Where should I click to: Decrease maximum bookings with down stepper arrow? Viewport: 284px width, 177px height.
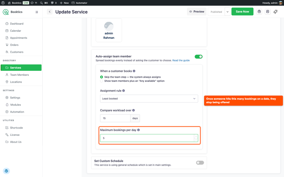pyautogui.click(x=196, y=140)
